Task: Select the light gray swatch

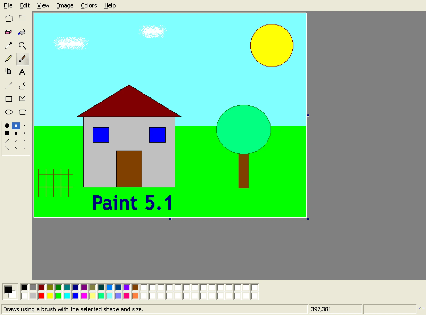Action: click(x=33, y=296)
